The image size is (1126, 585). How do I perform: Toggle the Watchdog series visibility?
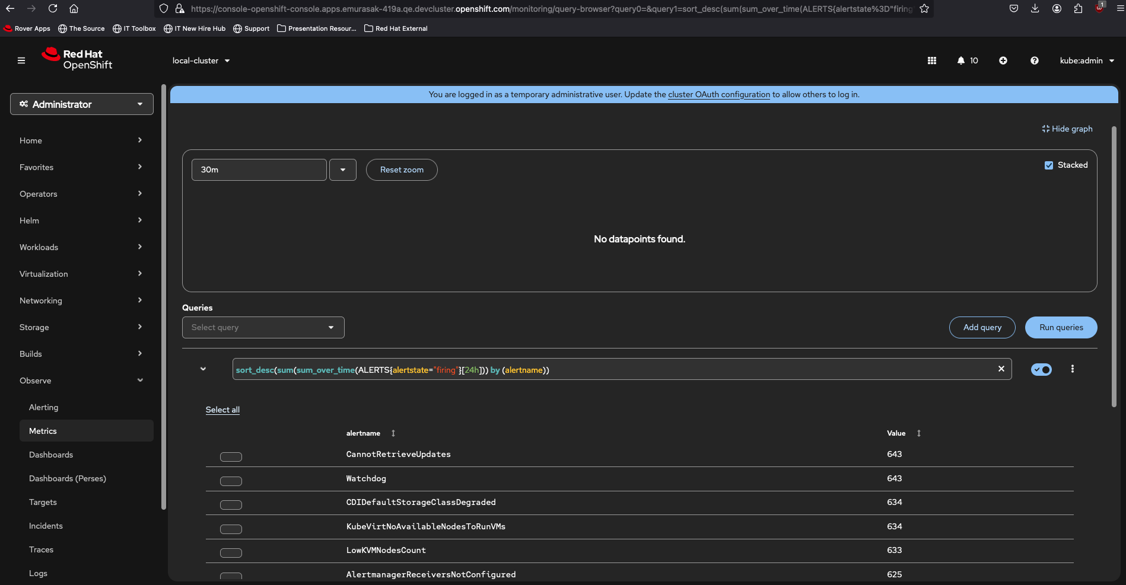[x=231, y=481]
